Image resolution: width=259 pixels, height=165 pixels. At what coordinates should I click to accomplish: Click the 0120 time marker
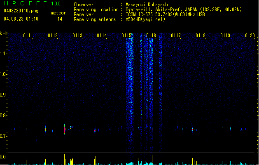tap(250, 35)
